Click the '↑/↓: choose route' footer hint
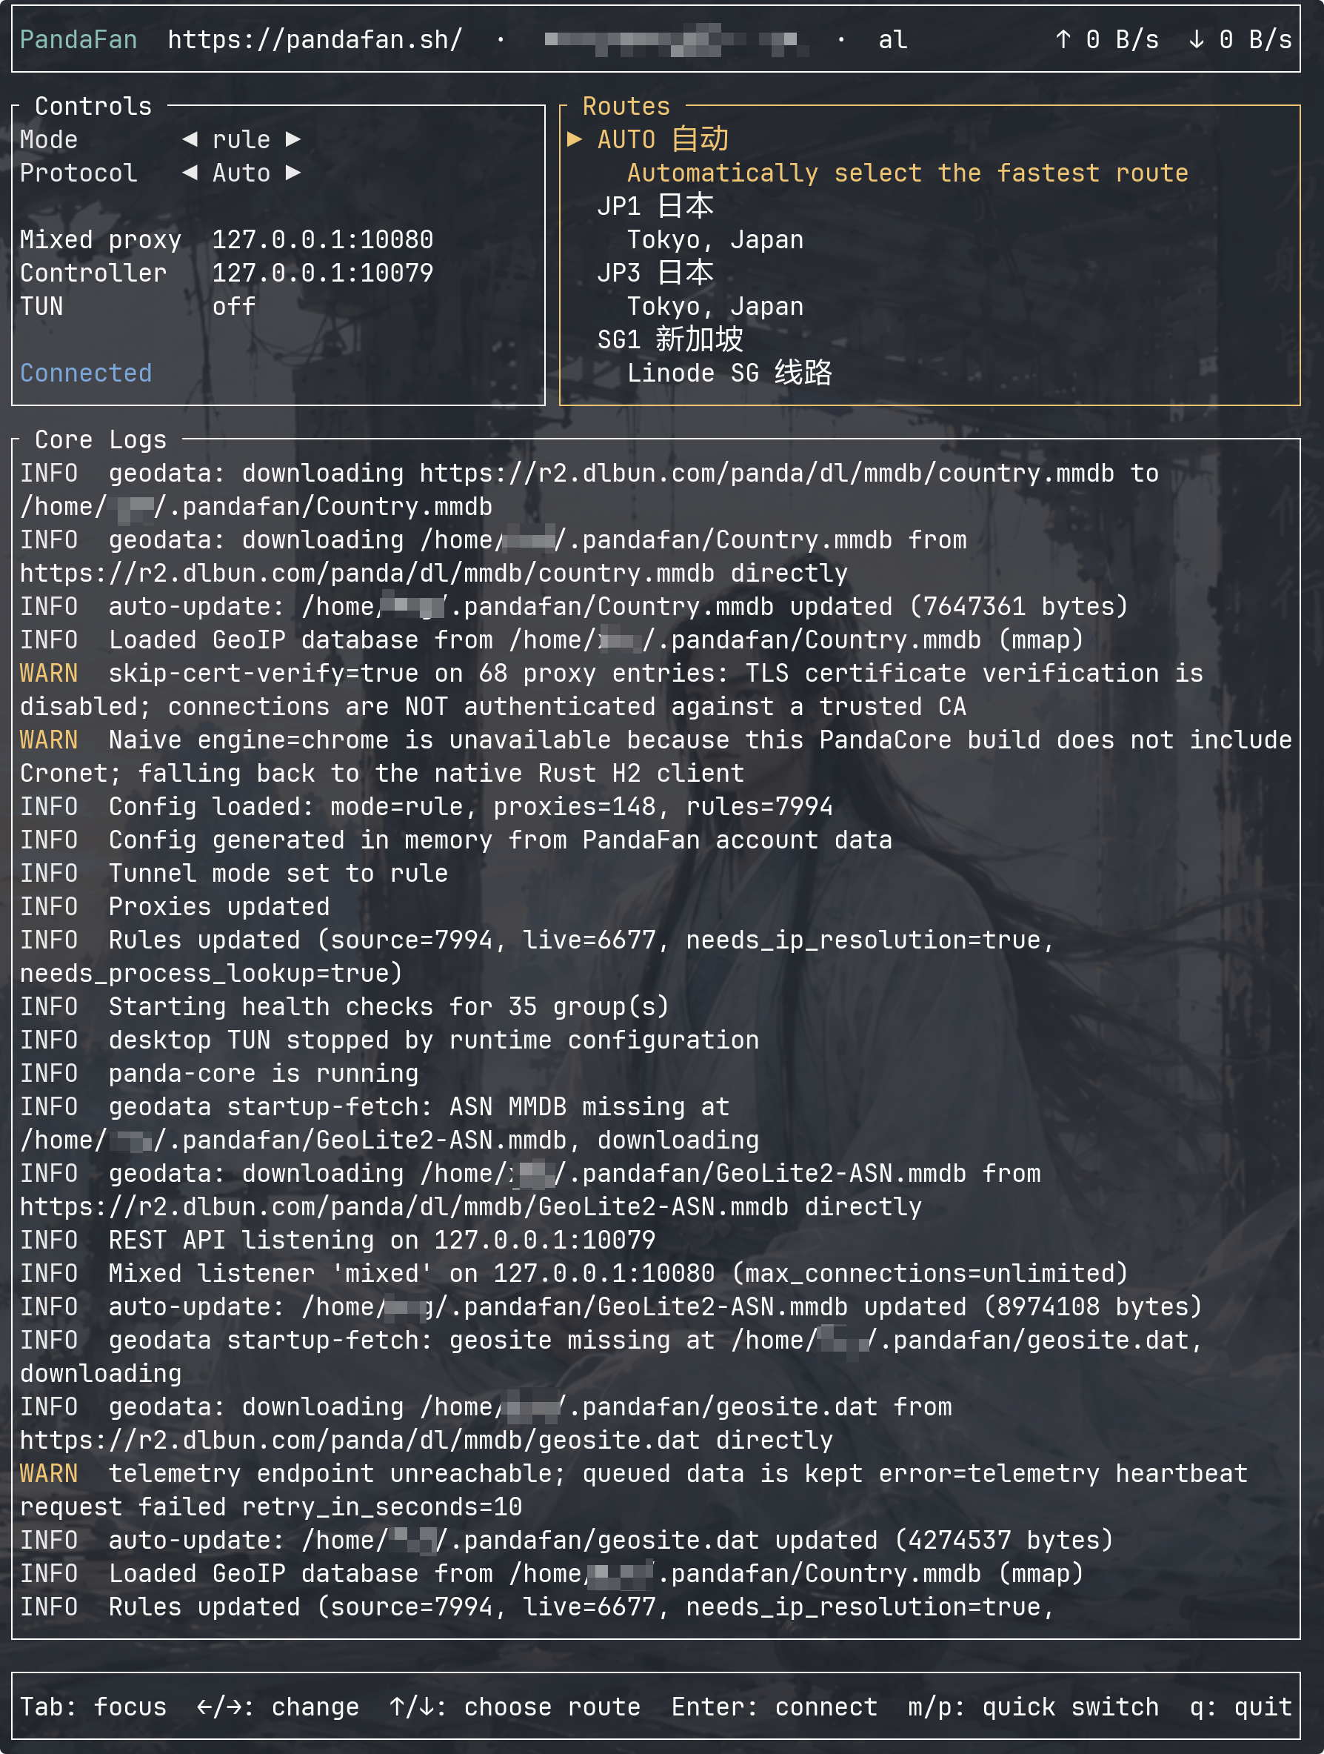 [515, 1707]
